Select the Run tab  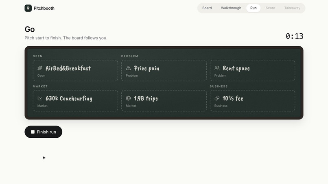(253, 8)
